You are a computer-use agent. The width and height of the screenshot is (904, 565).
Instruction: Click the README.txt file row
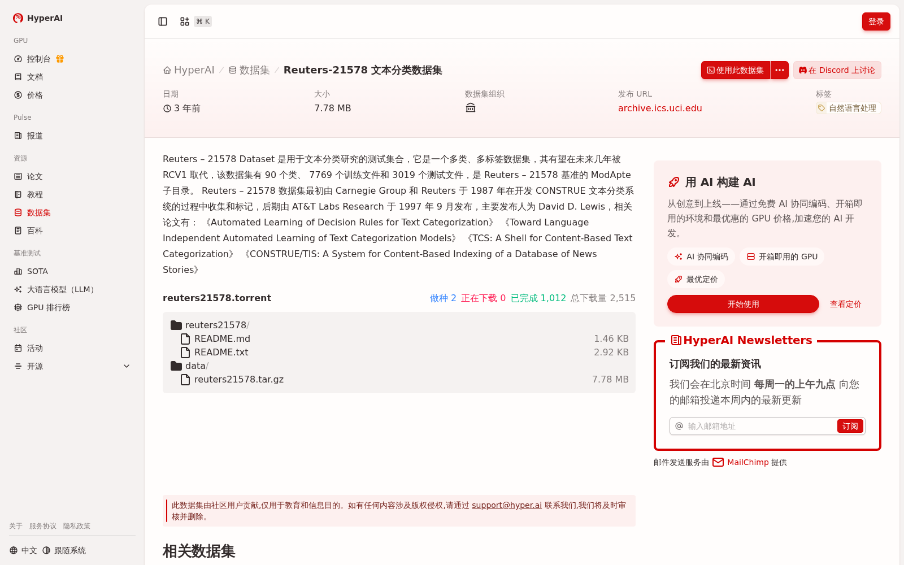pos(399,352)
